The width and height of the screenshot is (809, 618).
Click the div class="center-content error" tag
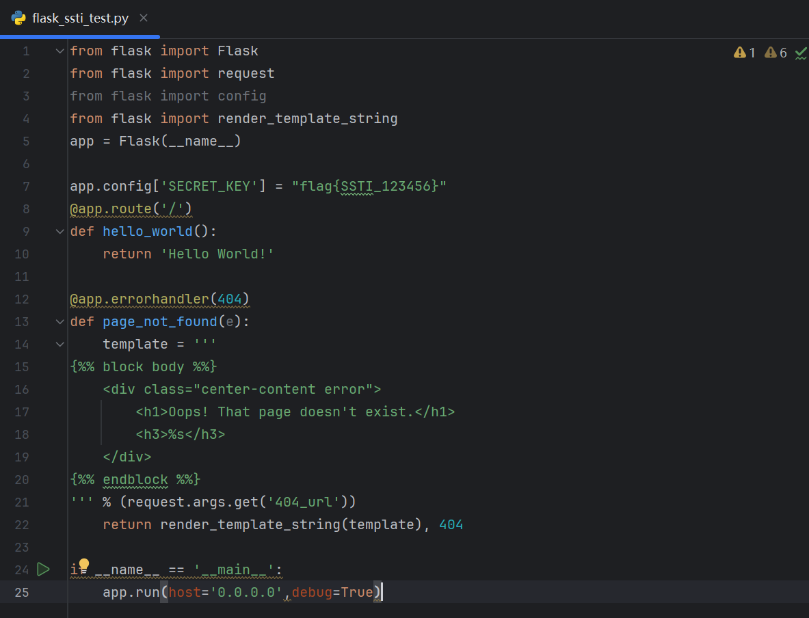pyautogui.click(x=242, y=390)
